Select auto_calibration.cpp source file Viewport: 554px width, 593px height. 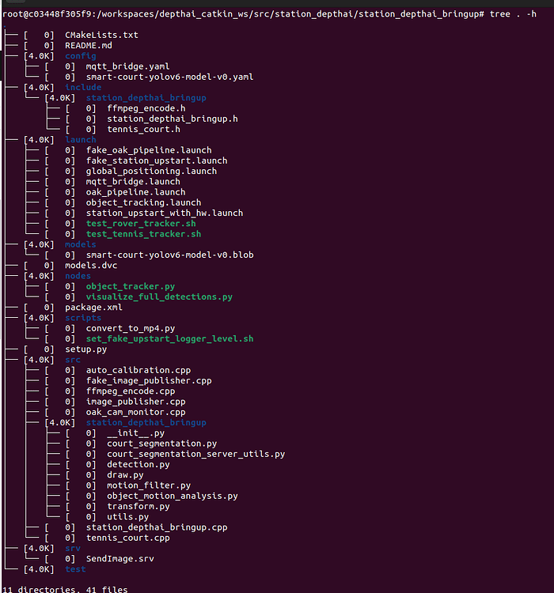point(138,370)
